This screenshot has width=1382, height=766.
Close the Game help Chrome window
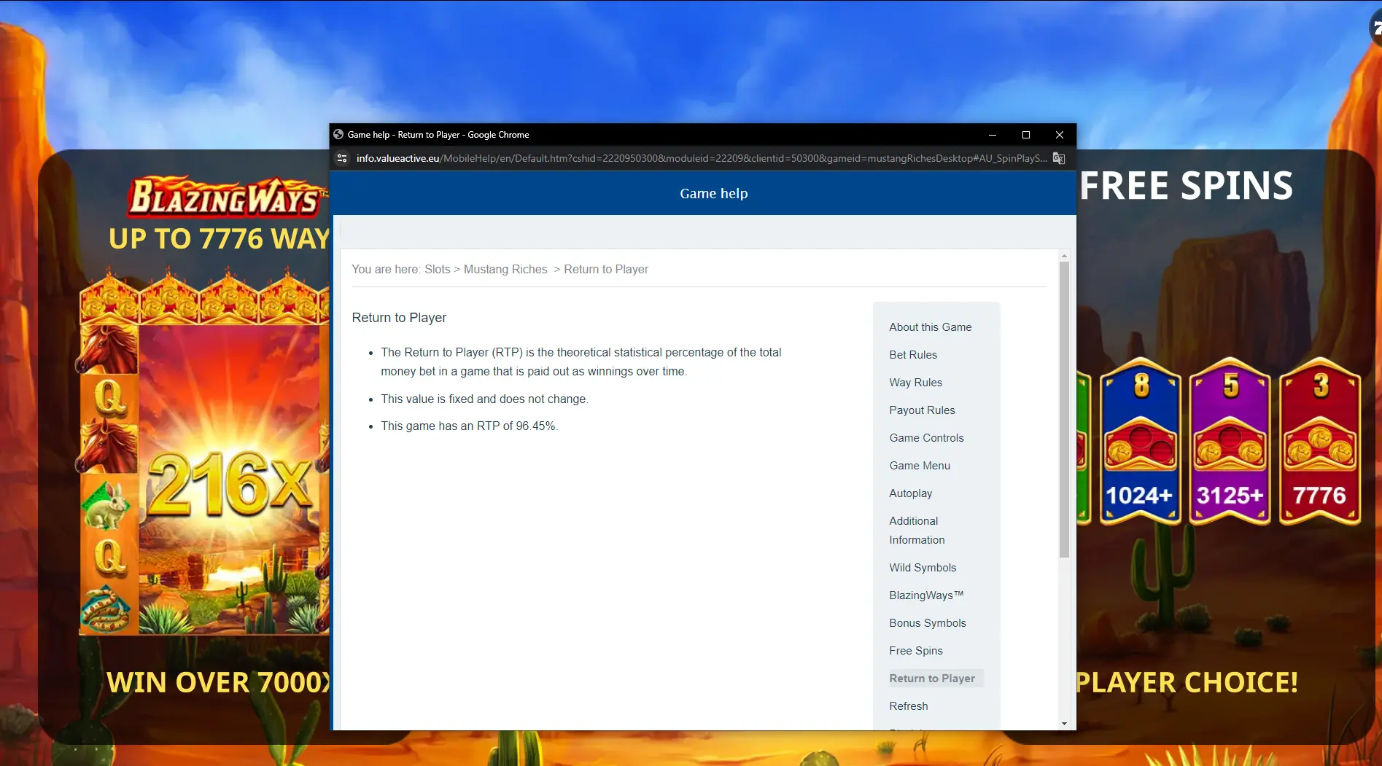[1060, 135]
